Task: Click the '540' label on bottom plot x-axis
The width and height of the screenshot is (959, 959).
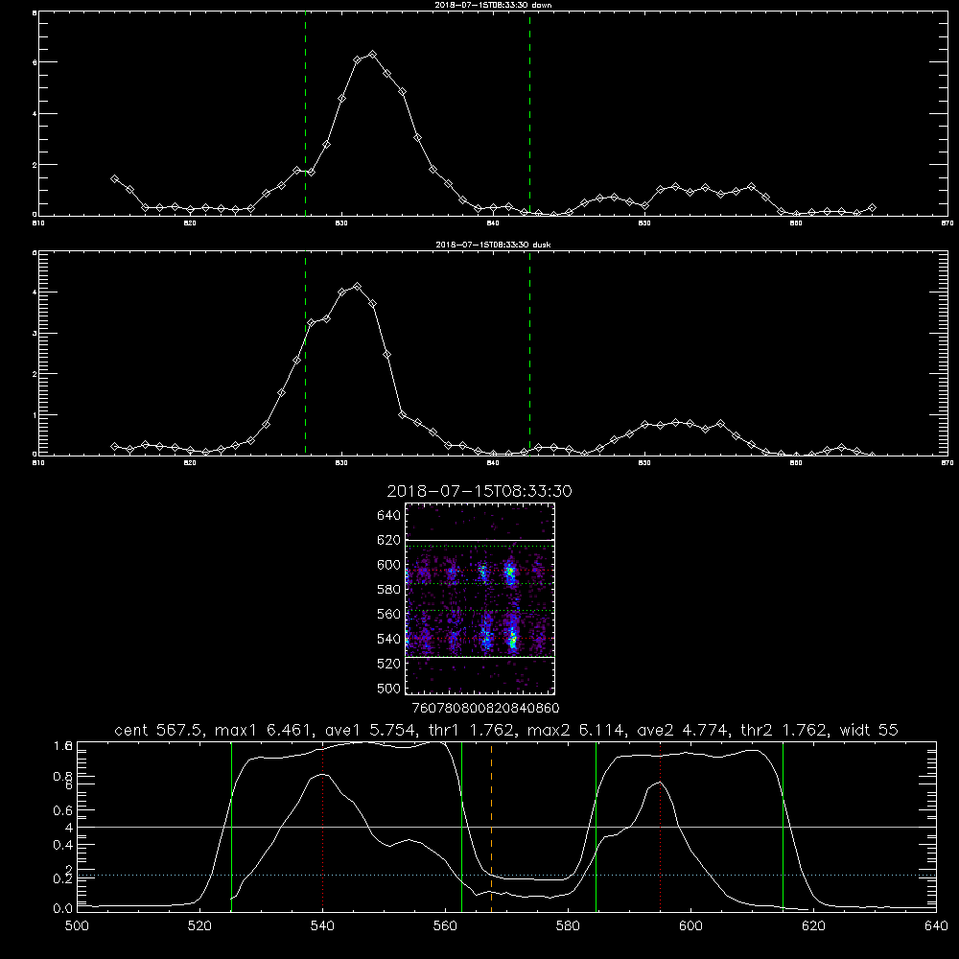Action: [322, 926]
